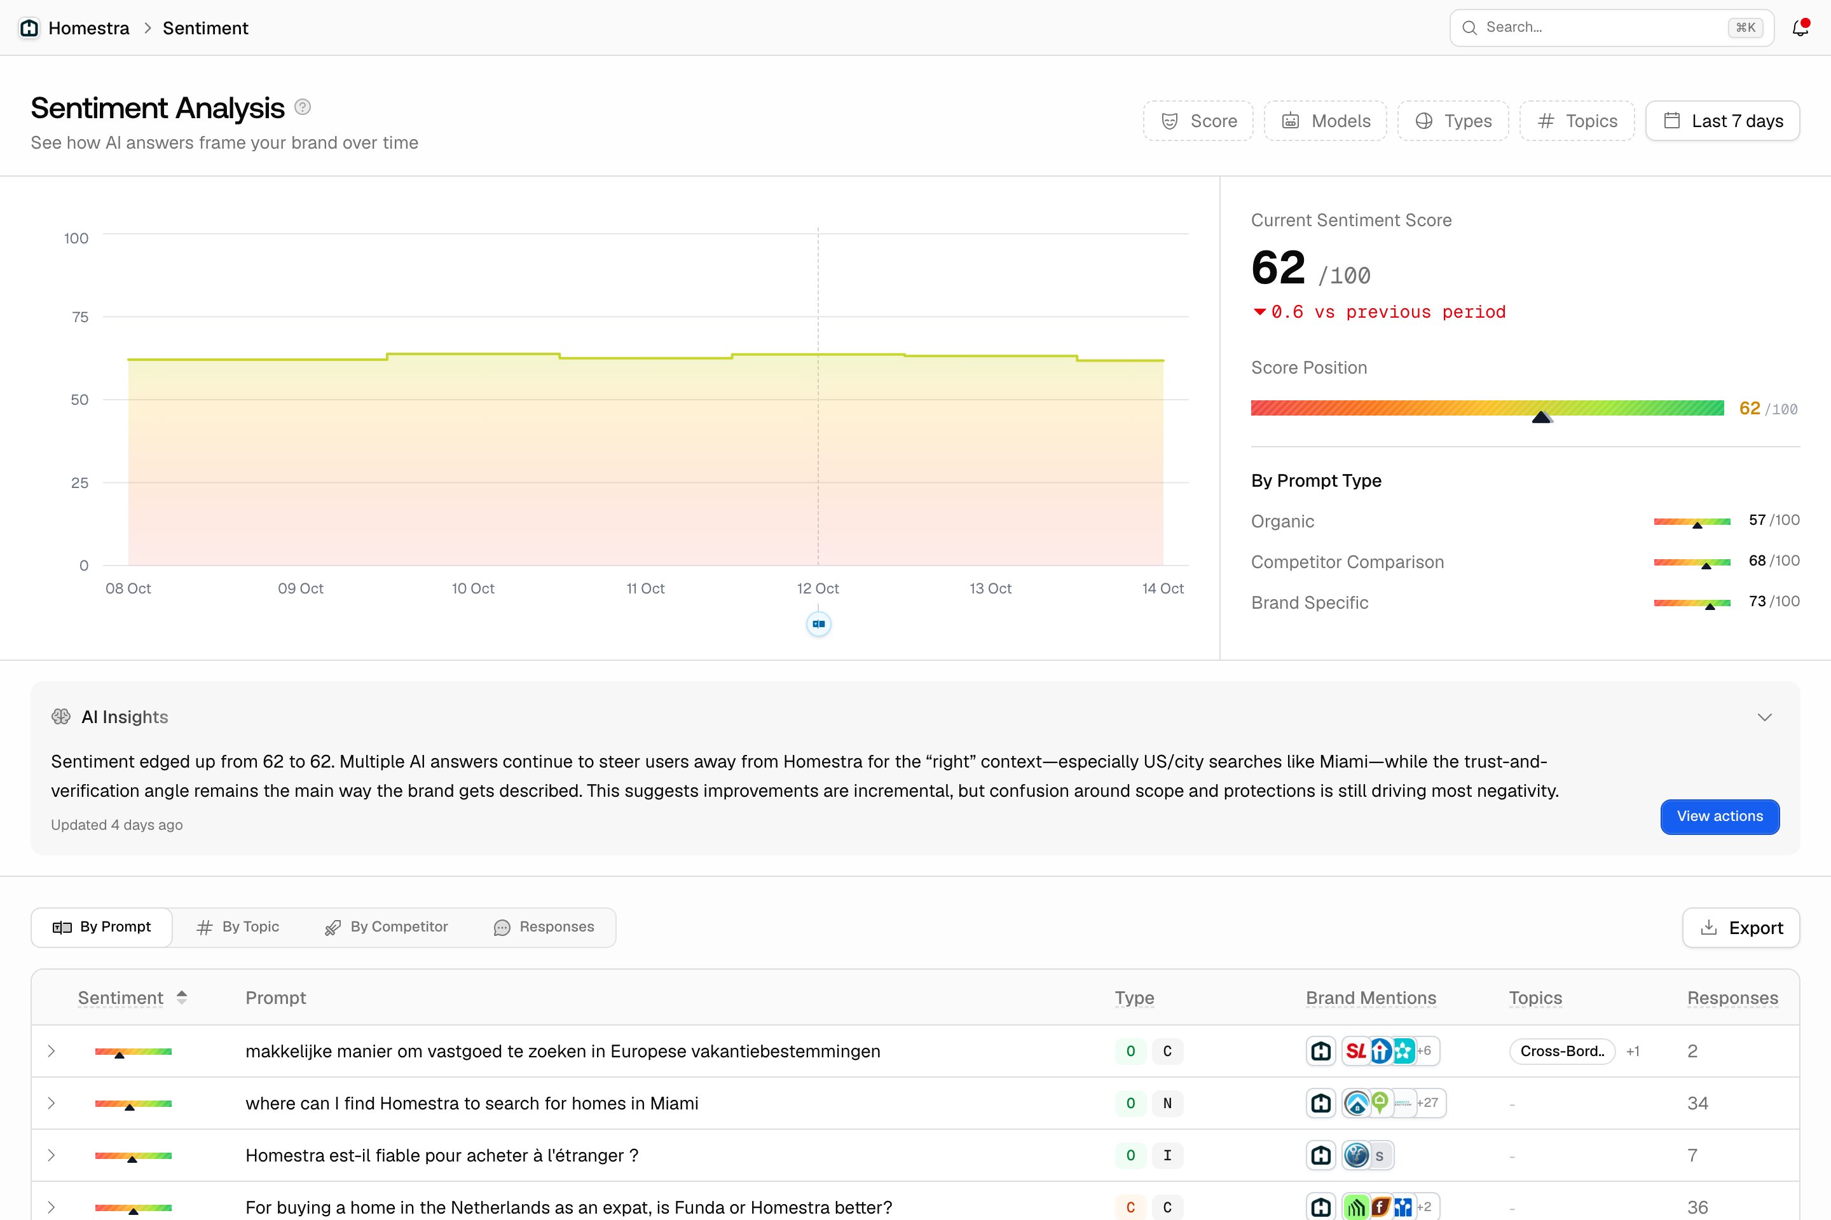The height and width of the screenshot is (1220, 1831).
Task: Click the S brand avatar in fiable row
Action: (x=1380, y=1155)
